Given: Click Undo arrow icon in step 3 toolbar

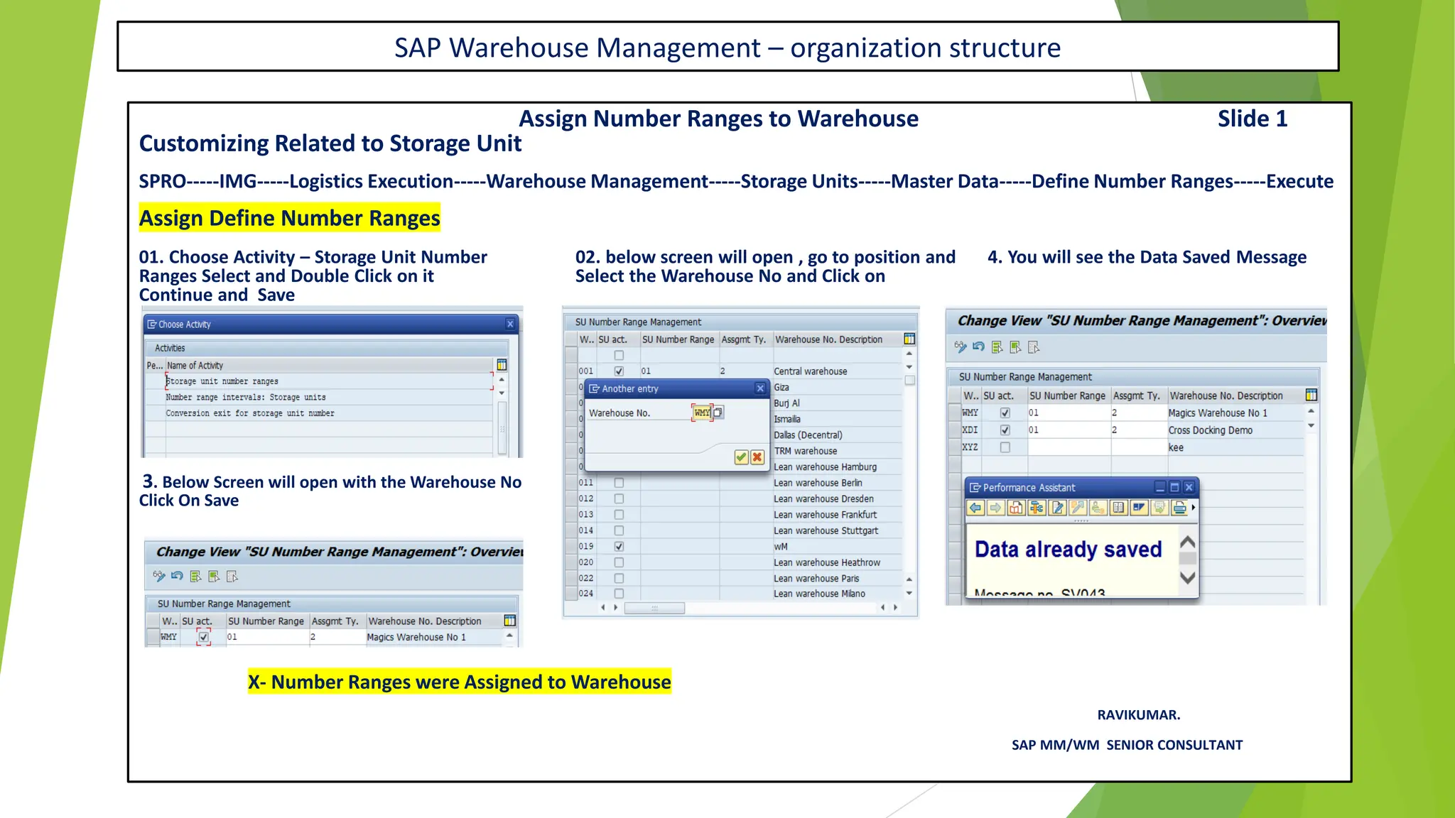Looking at the screenshot, I should click(x=177, y=576).
